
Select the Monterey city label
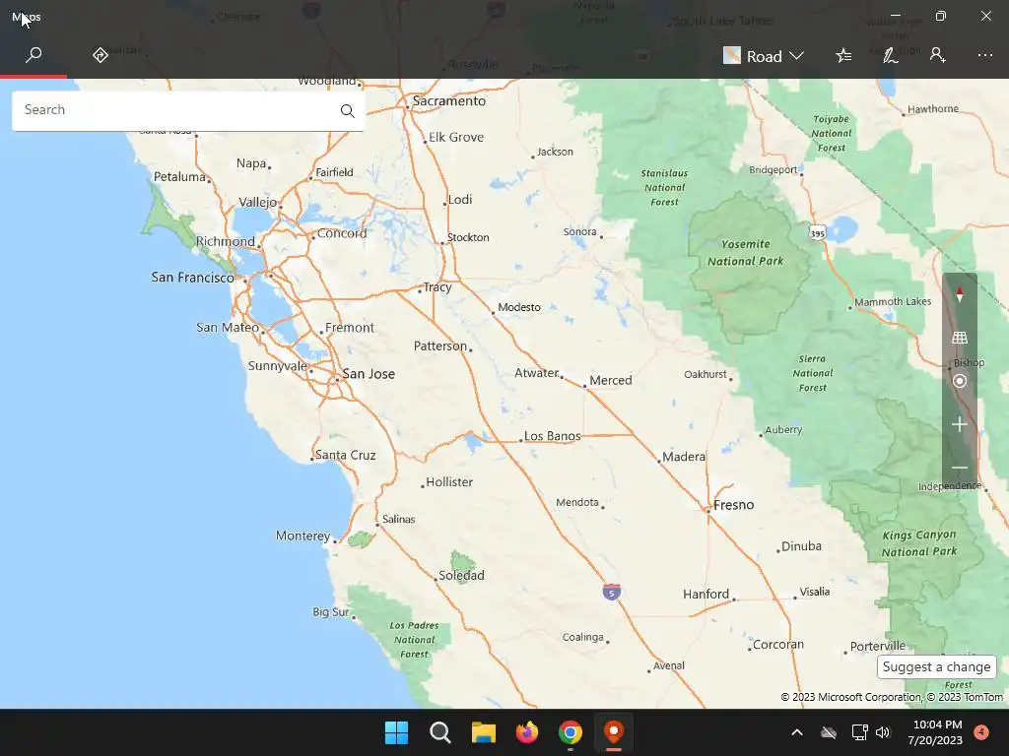pos(303,535)
